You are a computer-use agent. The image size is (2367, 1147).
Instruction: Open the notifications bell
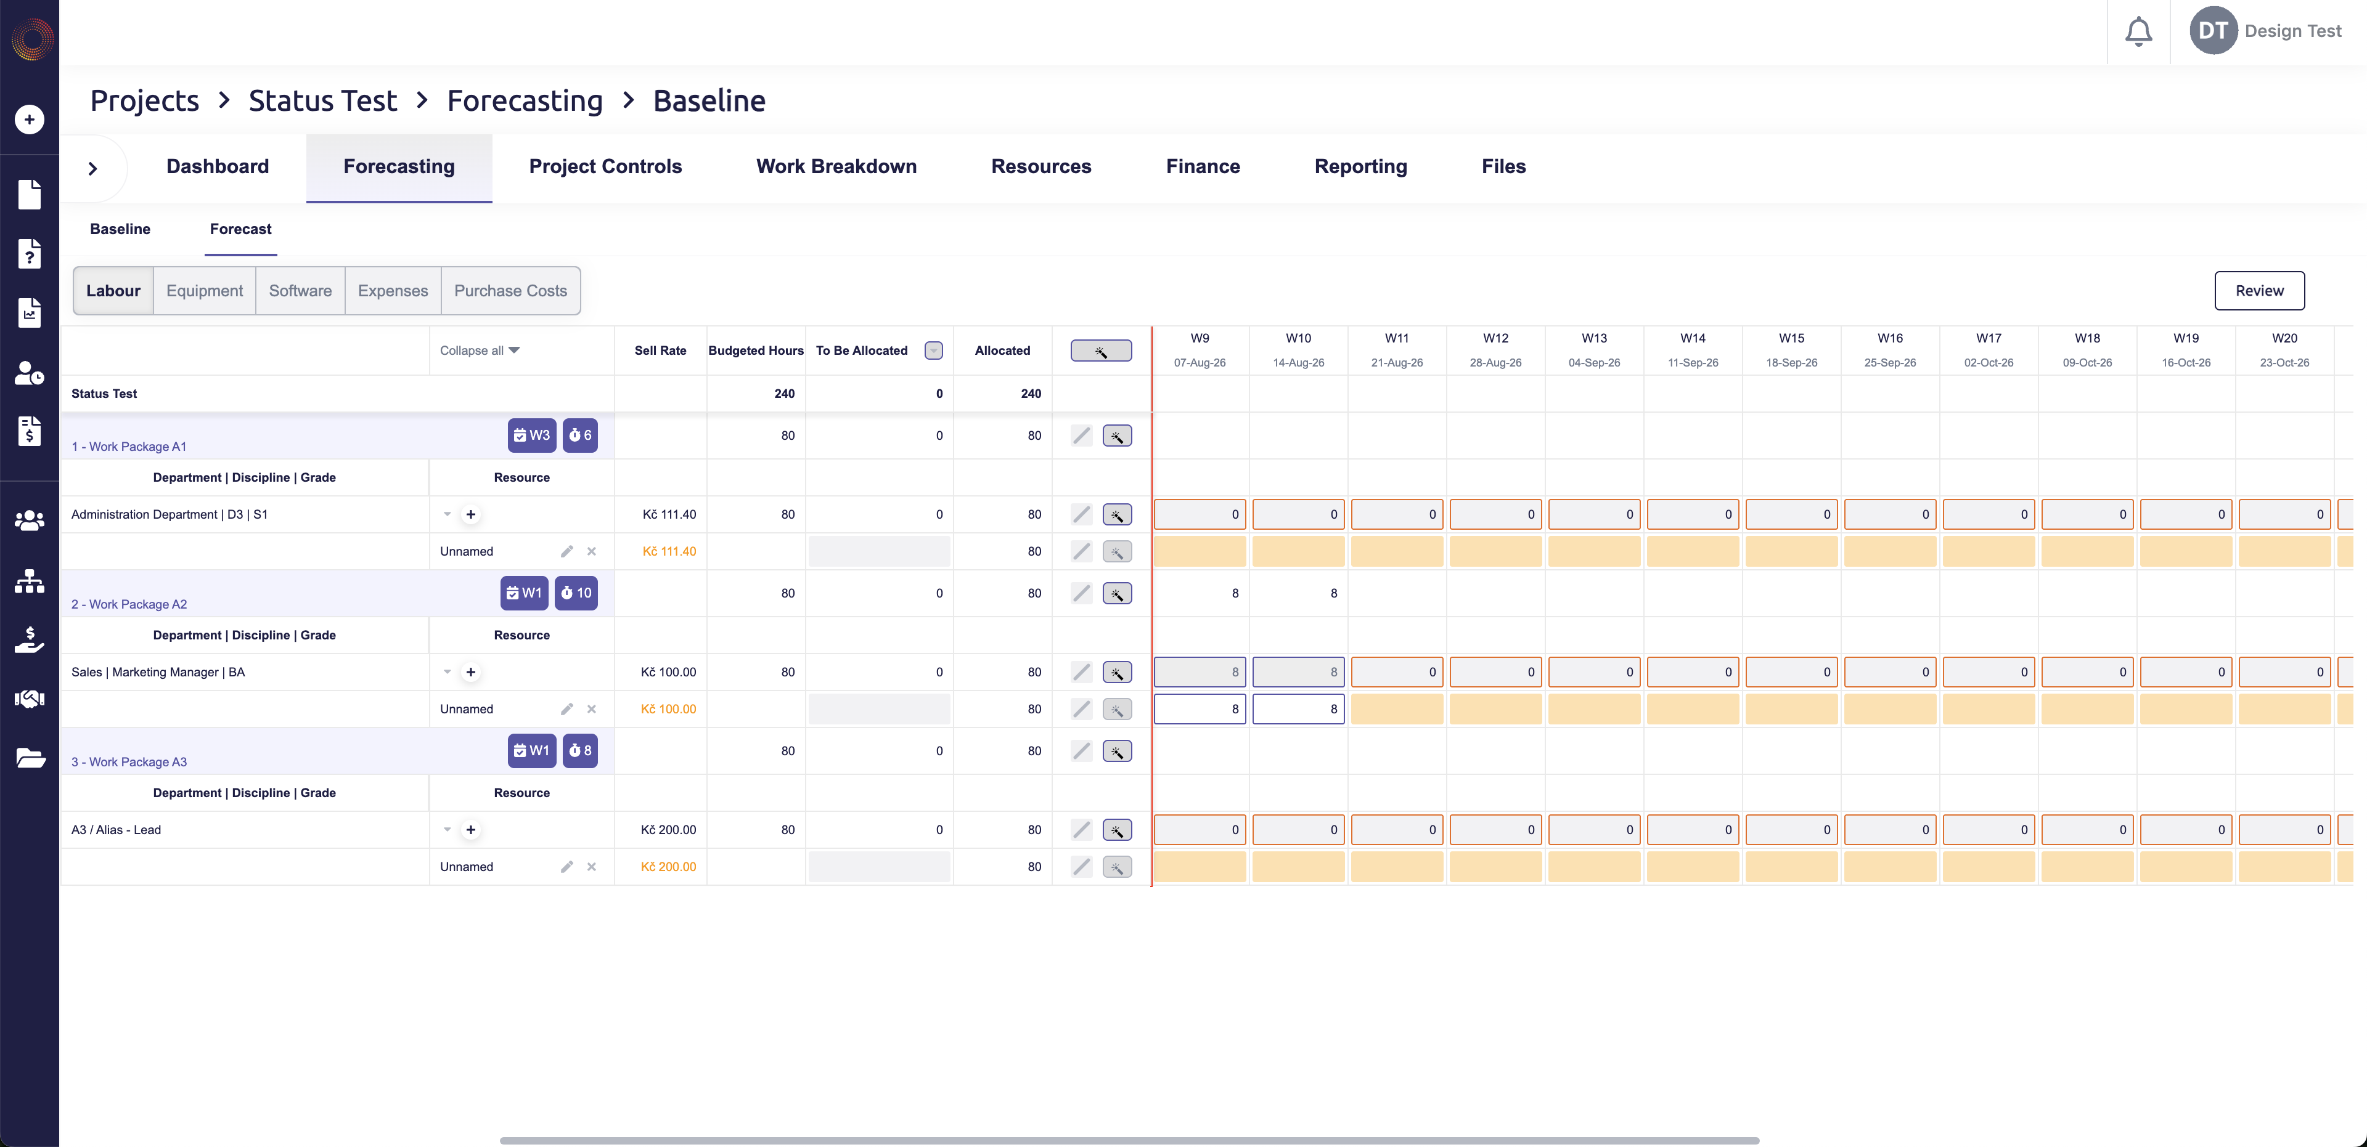point(2138,31)
